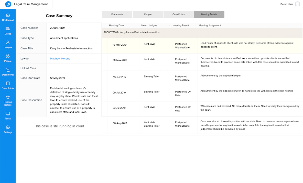
Task: Click the Case Description paragraph text
Action: [x=74, y=100]
